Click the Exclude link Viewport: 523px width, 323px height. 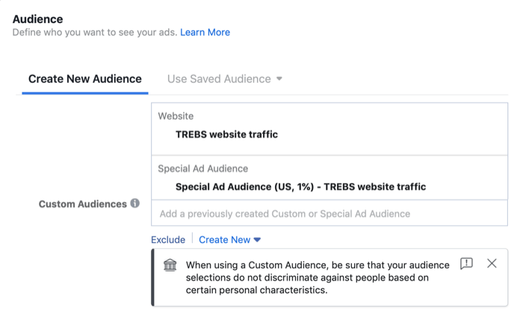coord(168,240)
